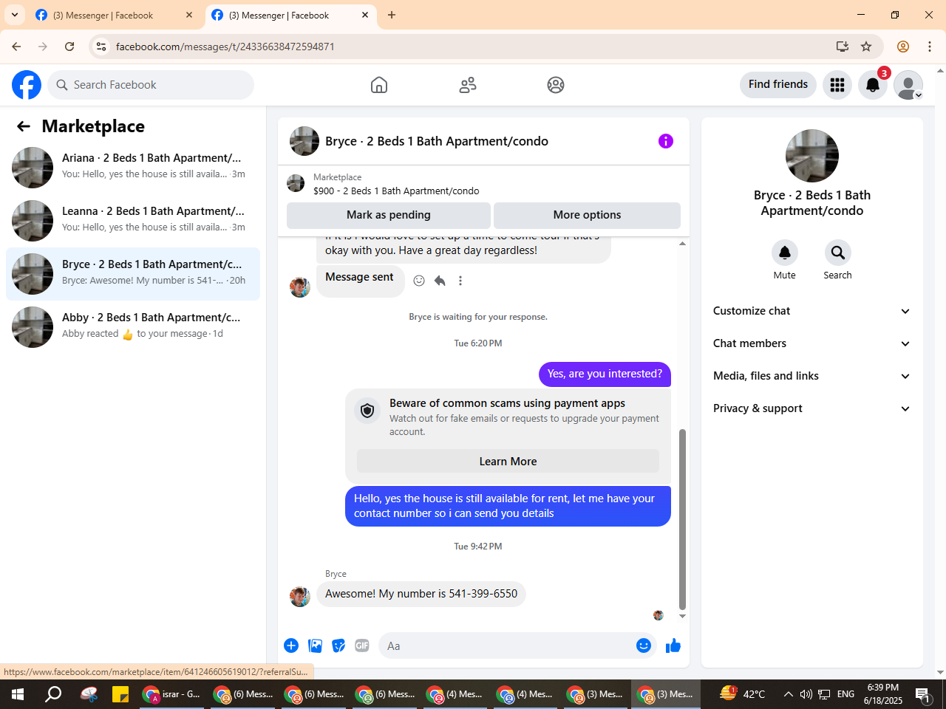Expand the Customize chat section
This screenshot has width=946, height=709.
811,311
